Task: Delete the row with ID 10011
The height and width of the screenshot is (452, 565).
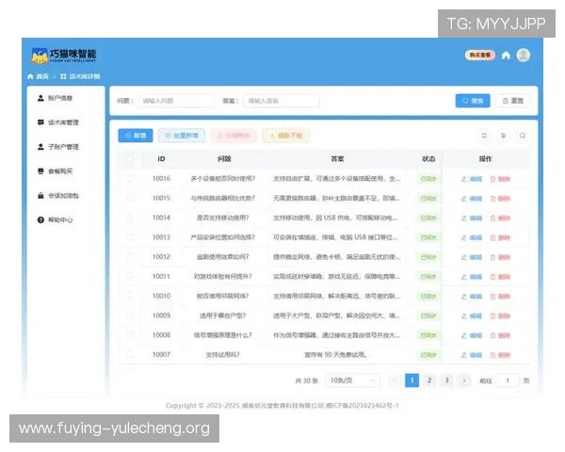Action: coord(500,277)
